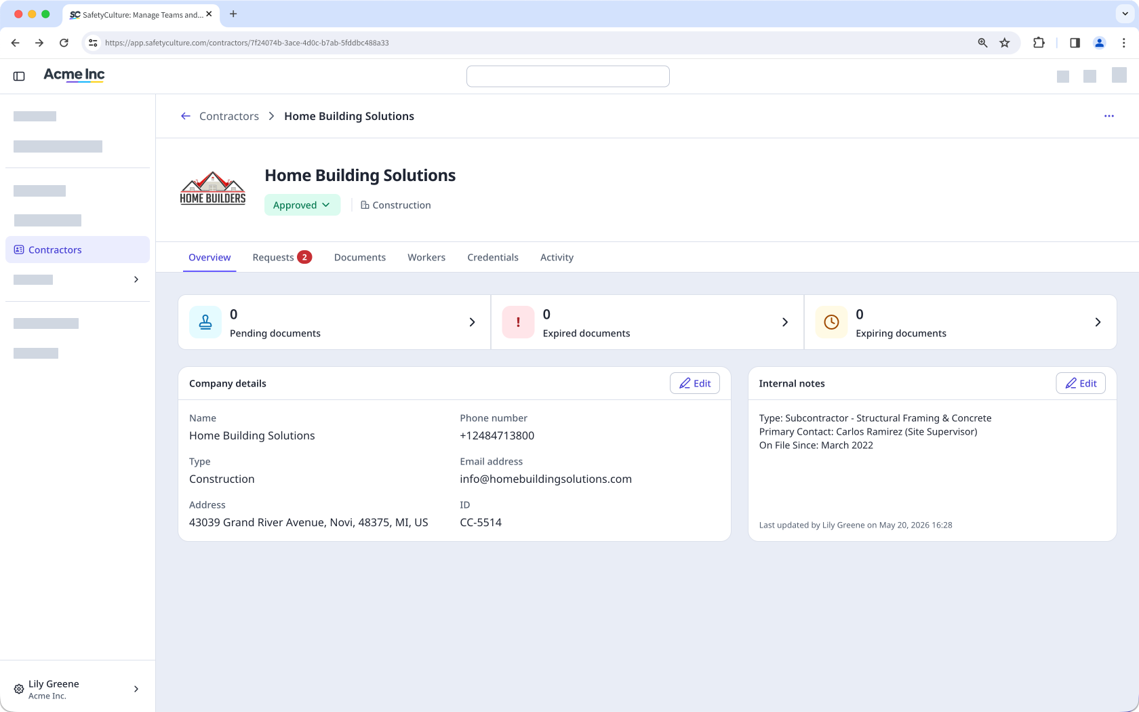The width and height of the screenshot is (1139, 712).
Task: Click the zoom magnifier in the address bar
Action: point(982,43)
